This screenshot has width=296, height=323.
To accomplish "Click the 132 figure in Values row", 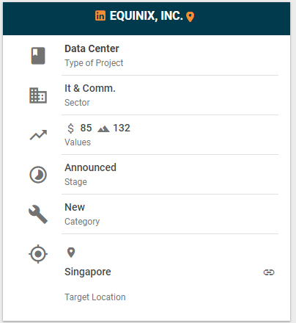I will coord(122,128).
